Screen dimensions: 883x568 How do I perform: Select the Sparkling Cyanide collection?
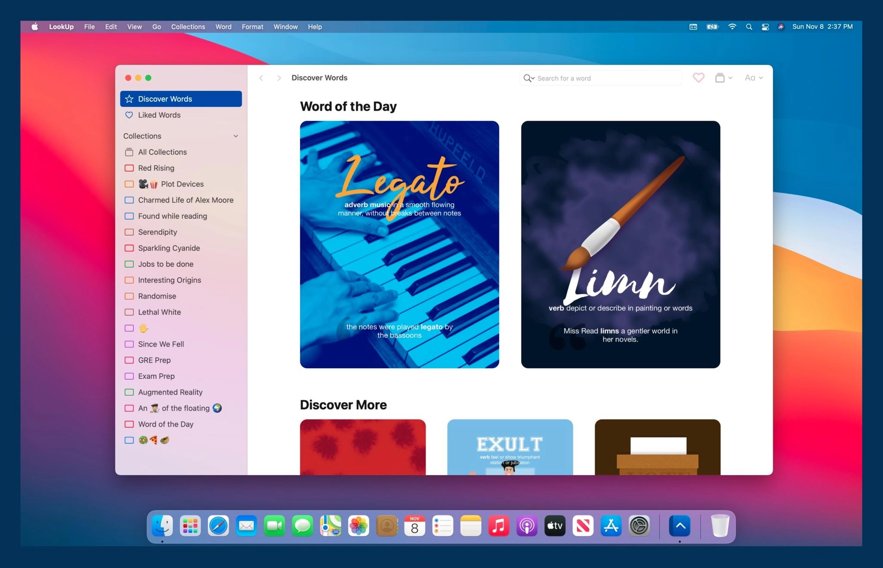[x=169, y=248]
